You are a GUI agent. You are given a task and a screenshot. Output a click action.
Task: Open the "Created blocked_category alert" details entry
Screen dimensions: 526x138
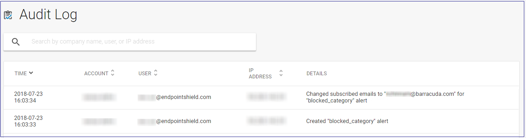[347, 121]
